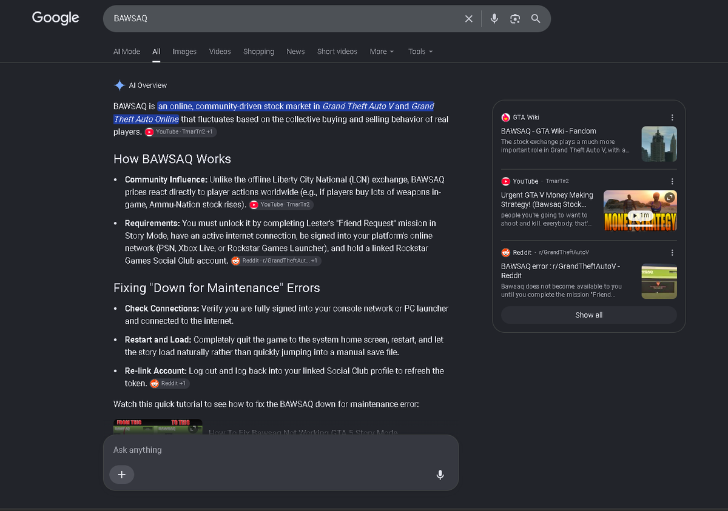728x511 pixels.
Task: Open BAWSAQ - GTA Wiki - Fandom link
Action: click(548, 131)
